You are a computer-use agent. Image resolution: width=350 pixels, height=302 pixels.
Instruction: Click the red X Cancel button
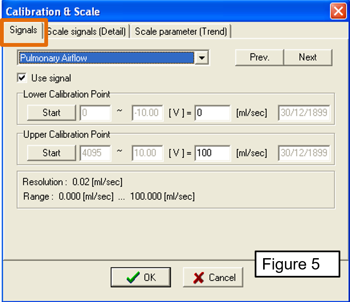click(x=213, y=277)
